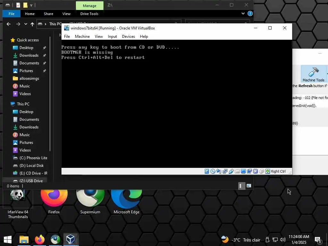Open (D:) Local Disk drive

pyautogui.click(x=32, y=166)
